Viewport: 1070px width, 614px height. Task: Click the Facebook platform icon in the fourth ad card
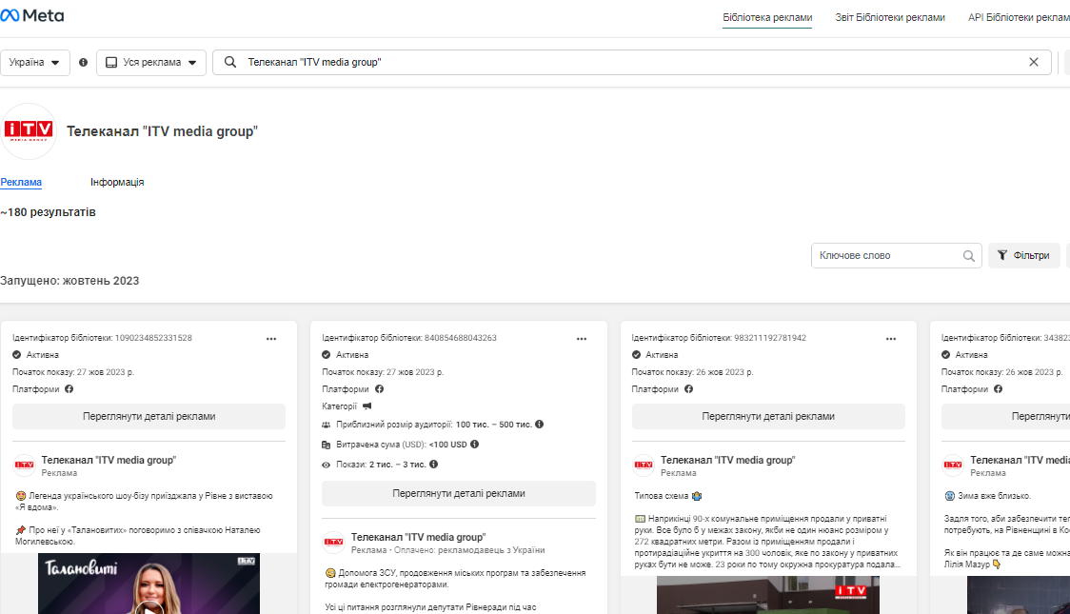click(x=999, y=388)
